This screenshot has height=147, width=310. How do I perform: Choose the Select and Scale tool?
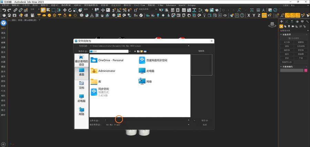[75, 10]
